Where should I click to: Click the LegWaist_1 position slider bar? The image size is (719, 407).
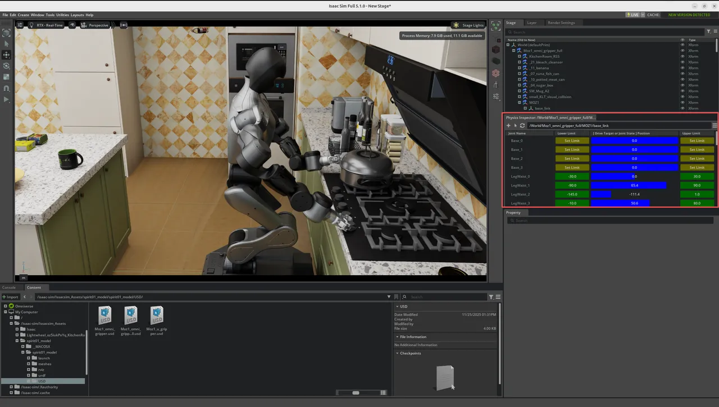634,185
